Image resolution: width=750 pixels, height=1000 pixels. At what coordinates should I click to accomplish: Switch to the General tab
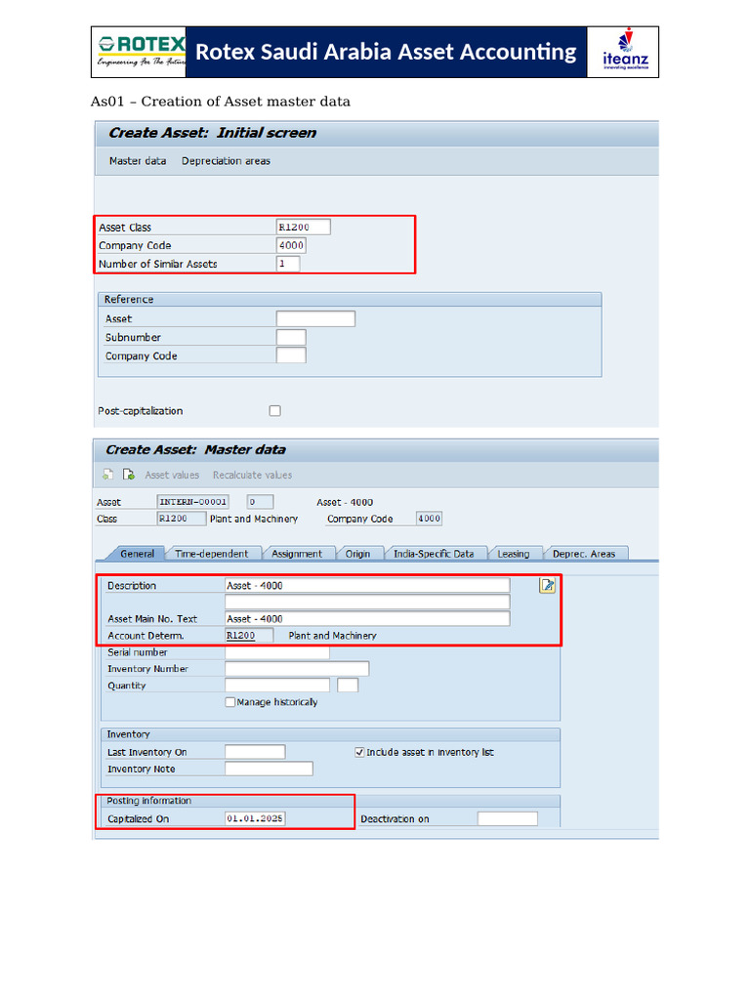(137, 554)
